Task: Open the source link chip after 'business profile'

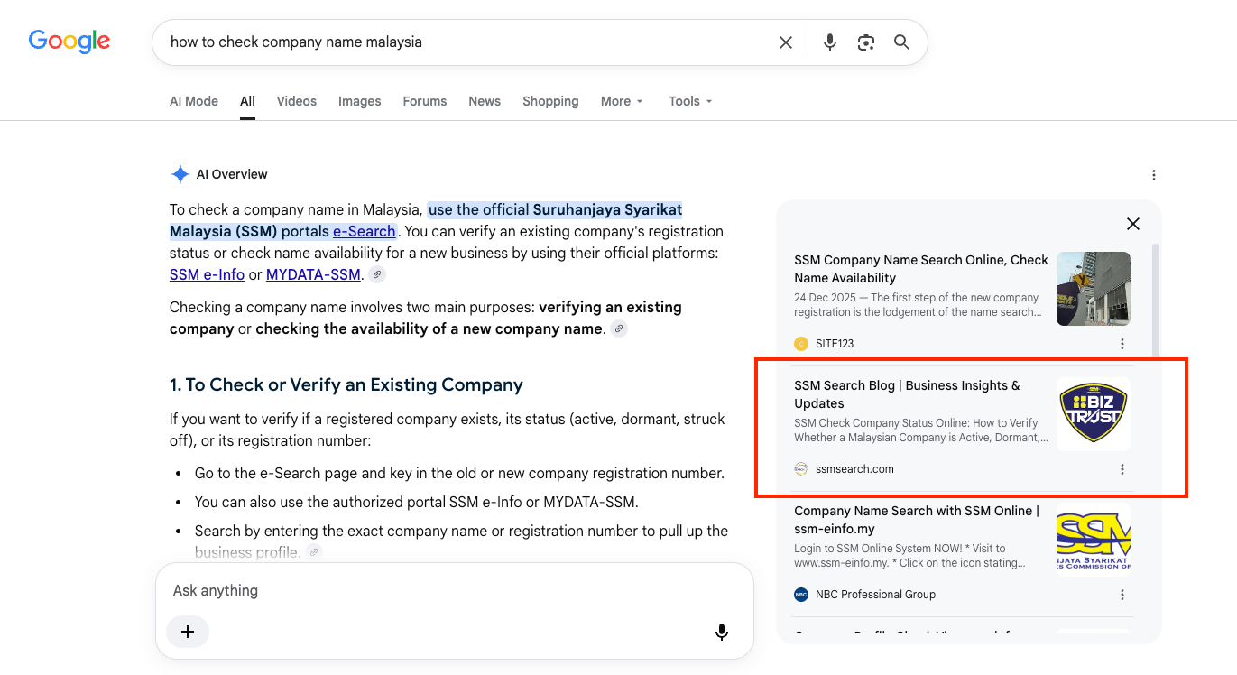Action: (313, 551)
